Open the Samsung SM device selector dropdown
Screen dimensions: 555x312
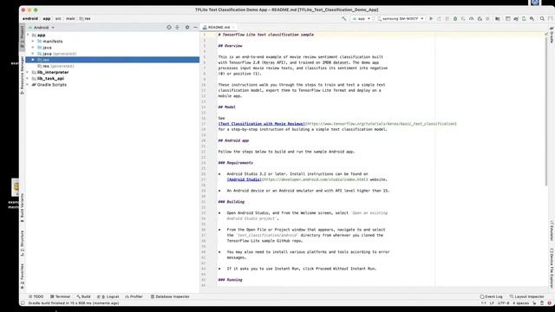click(401, 19)
